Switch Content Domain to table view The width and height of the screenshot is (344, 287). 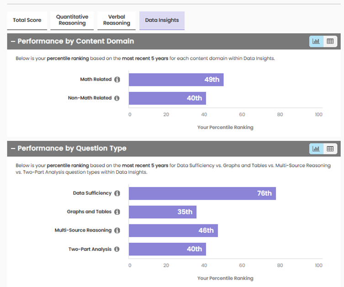click(x=330, y=41)
